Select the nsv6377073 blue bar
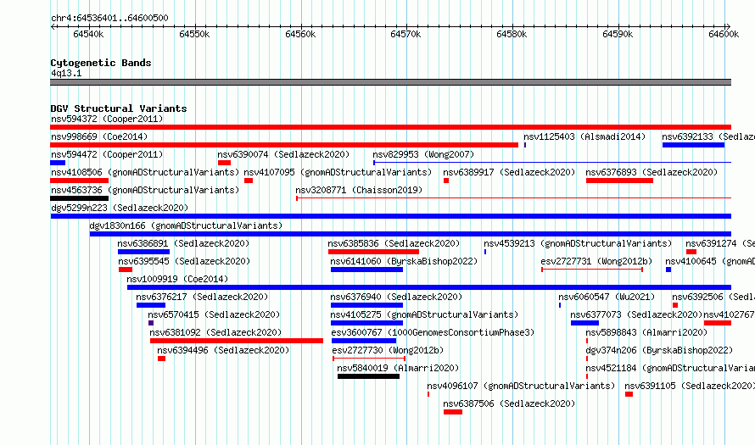 (584, 323)
